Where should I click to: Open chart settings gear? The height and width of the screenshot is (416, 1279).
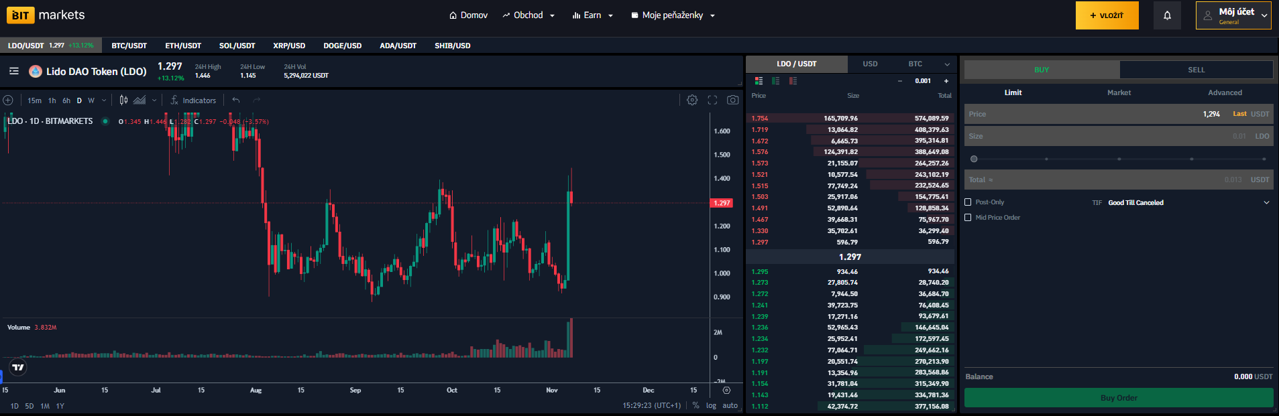pos(692,100)
